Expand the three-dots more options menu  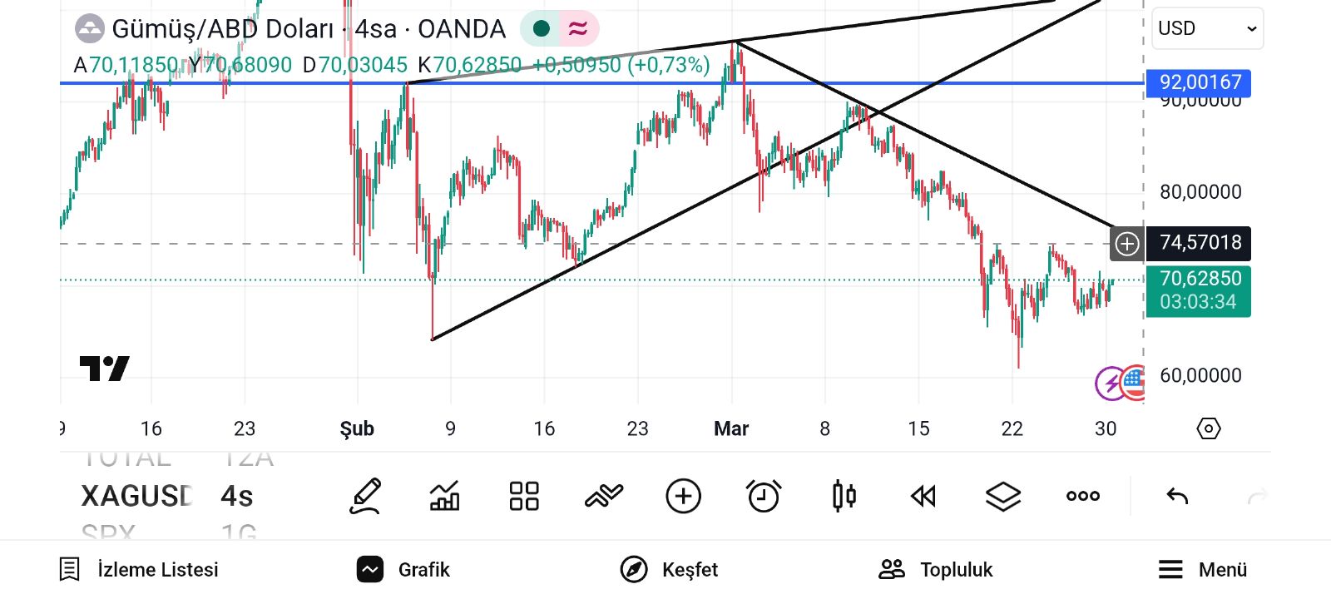[x=1083, y=497]
